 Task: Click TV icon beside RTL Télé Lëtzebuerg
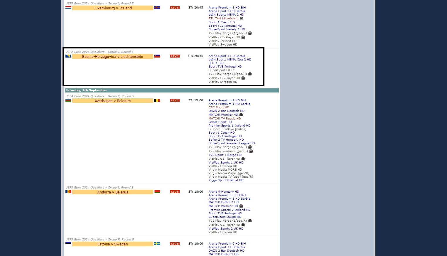tap(242, 18)
